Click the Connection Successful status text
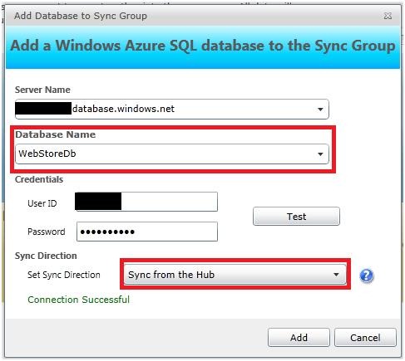Image resolution: width=405 pixels, height=361 pixels. 79,300
